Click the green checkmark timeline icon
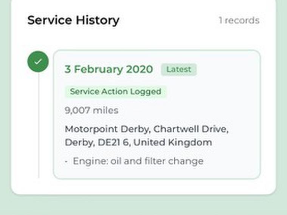 tap(38, 62)
